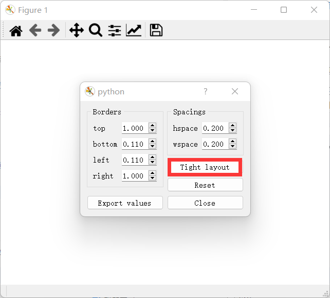Viewport: 330px width, 298px height.
Task: Click into the right value field
Action: [135, 175]
